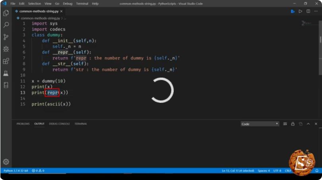Open the Extensions view icon
322x180 pixels.
[x=6, y=61]
